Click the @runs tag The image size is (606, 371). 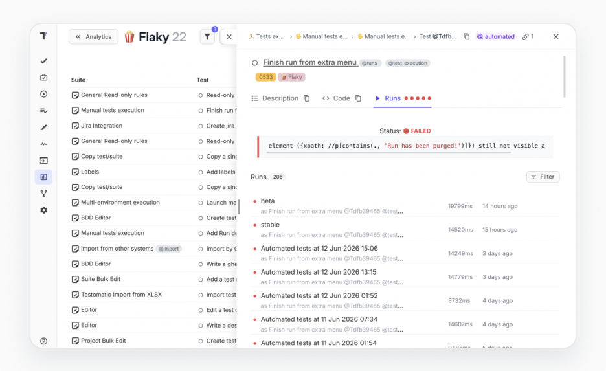370,63
